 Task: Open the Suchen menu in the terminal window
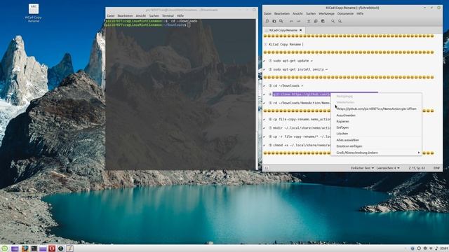tap(154, 15)
